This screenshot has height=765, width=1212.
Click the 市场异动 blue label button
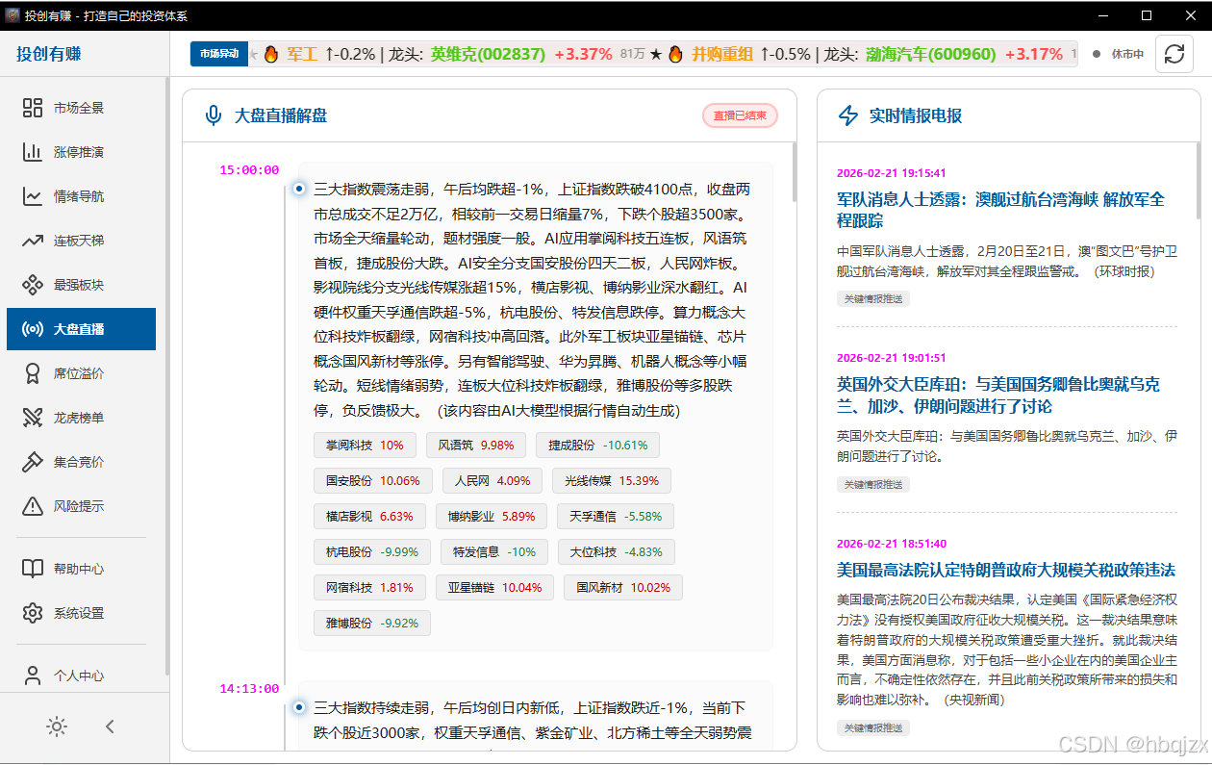[x=219, y=54]
